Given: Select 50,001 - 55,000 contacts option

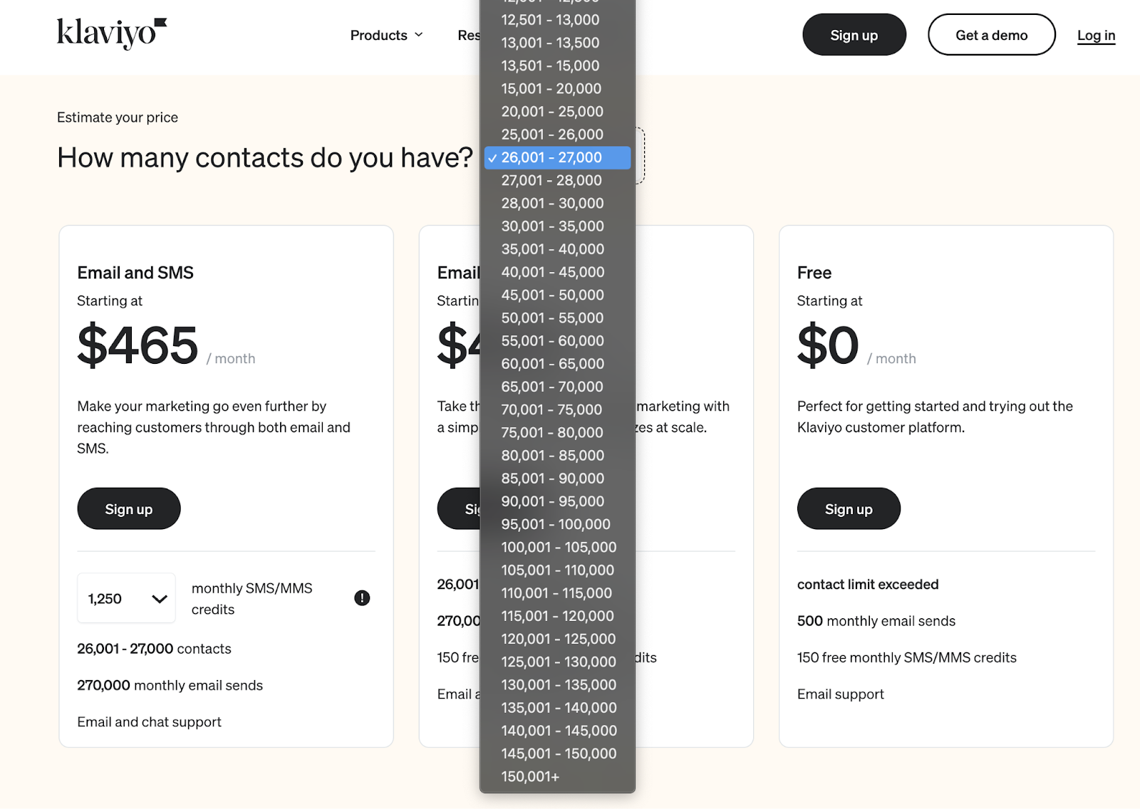Looking at the screenshot, I should tap(557, 318).
